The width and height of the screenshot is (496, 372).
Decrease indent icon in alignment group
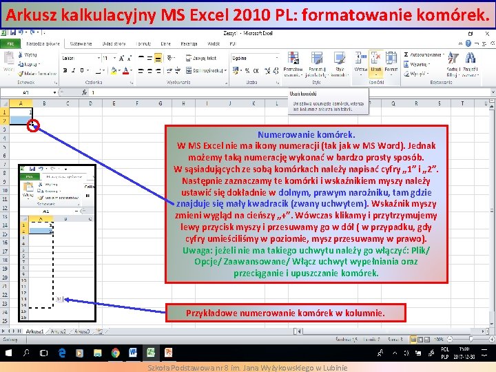(169, 70)
